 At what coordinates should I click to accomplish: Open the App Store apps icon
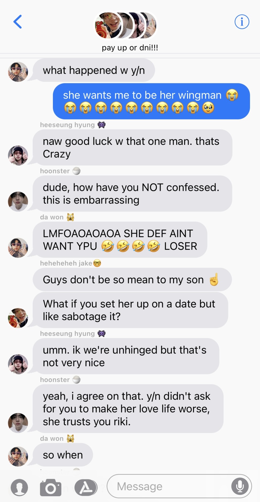(x=86, y=488)
